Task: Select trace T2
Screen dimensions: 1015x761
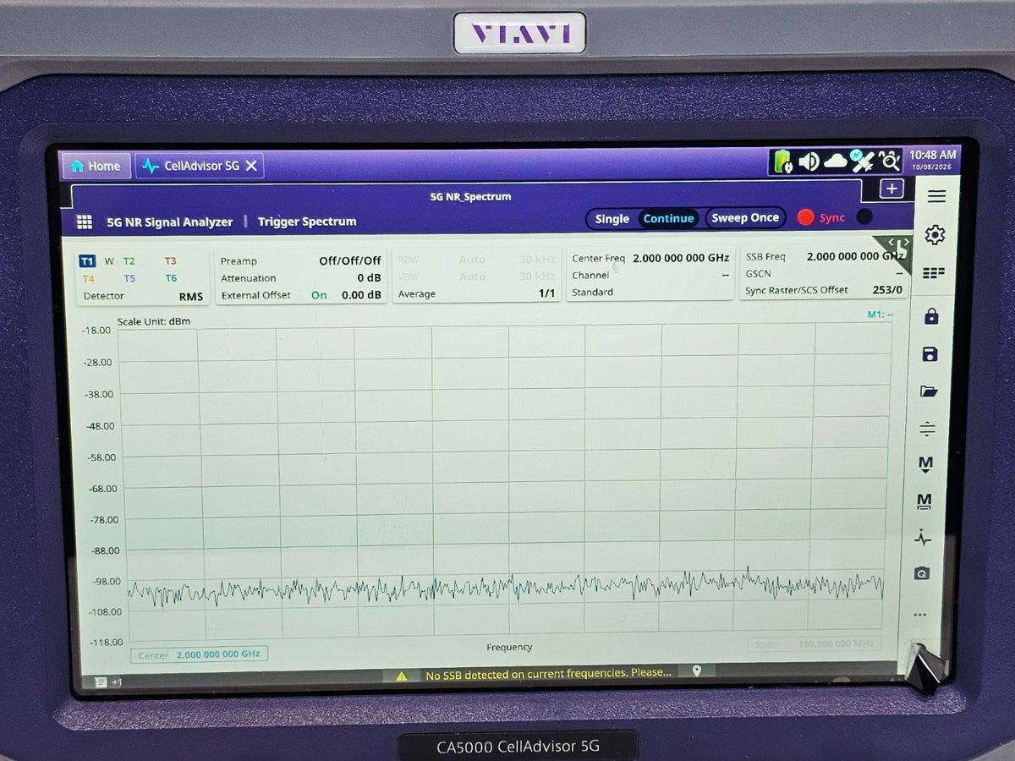Action: 129,261
